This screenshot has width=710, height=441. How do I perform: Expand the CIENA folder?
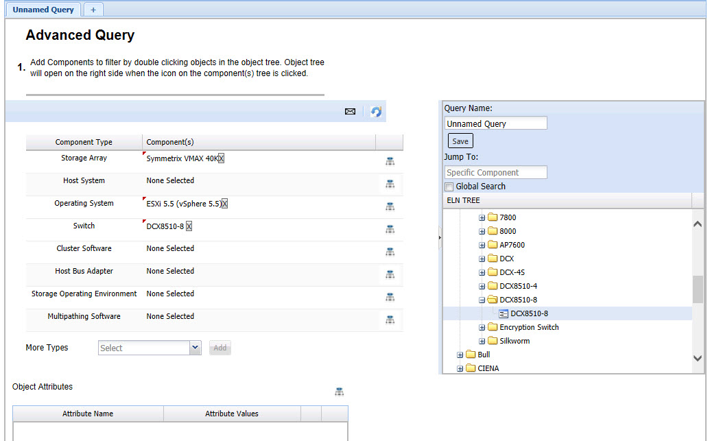460,368
